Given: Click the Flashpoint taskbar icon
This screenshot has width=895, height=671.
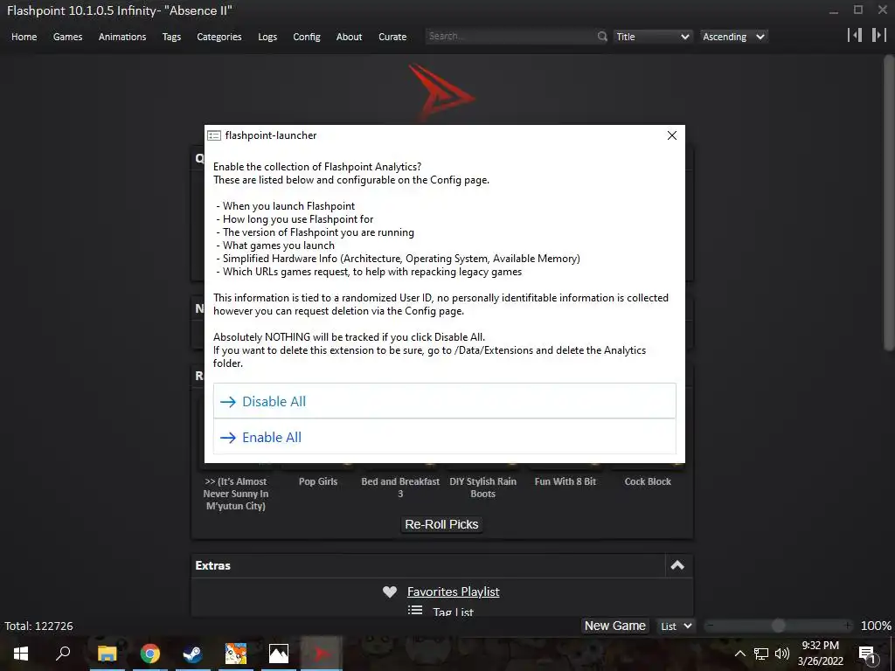Looking at the screenshot, I should tap(322, 654).
